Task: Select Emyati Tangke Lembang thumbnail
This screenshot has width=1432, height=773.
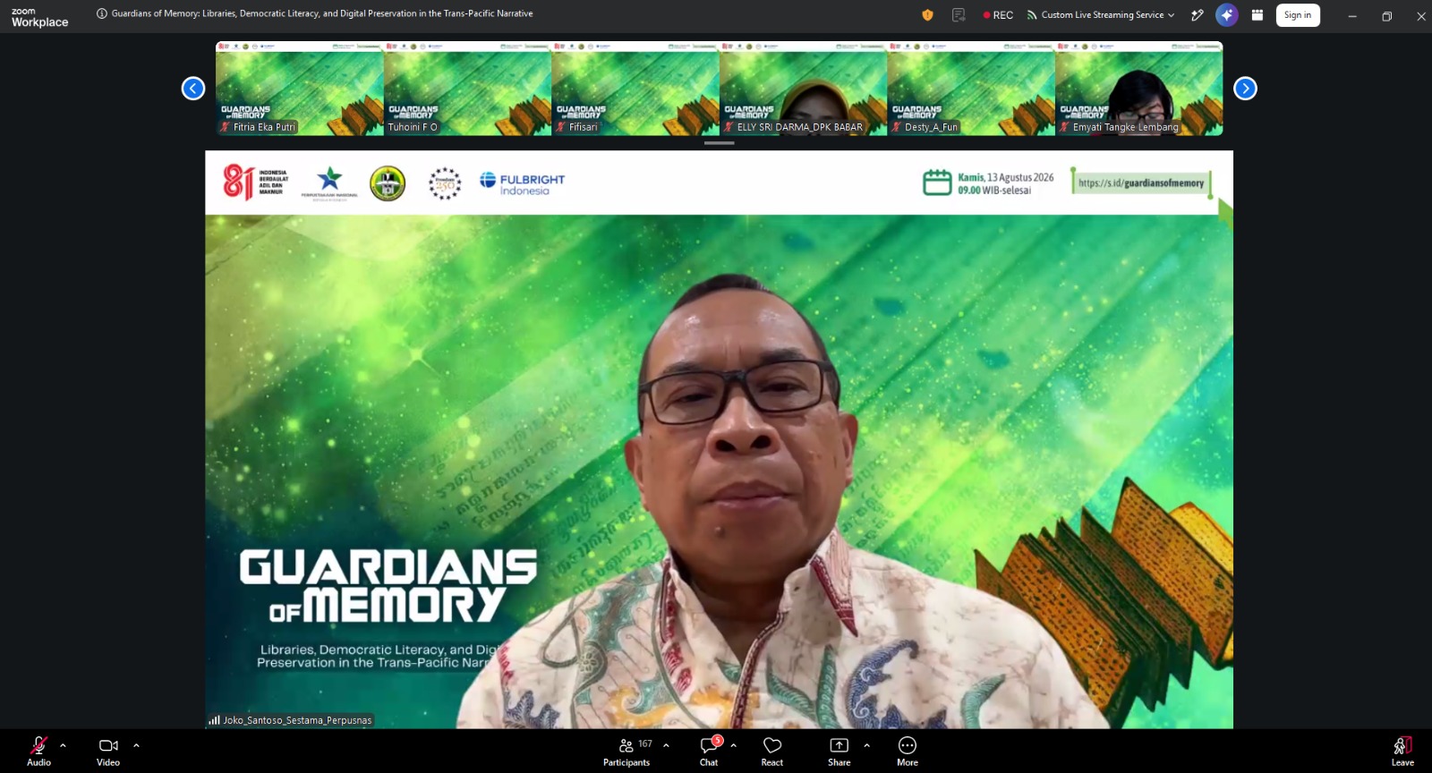Action: [1139, 89]
